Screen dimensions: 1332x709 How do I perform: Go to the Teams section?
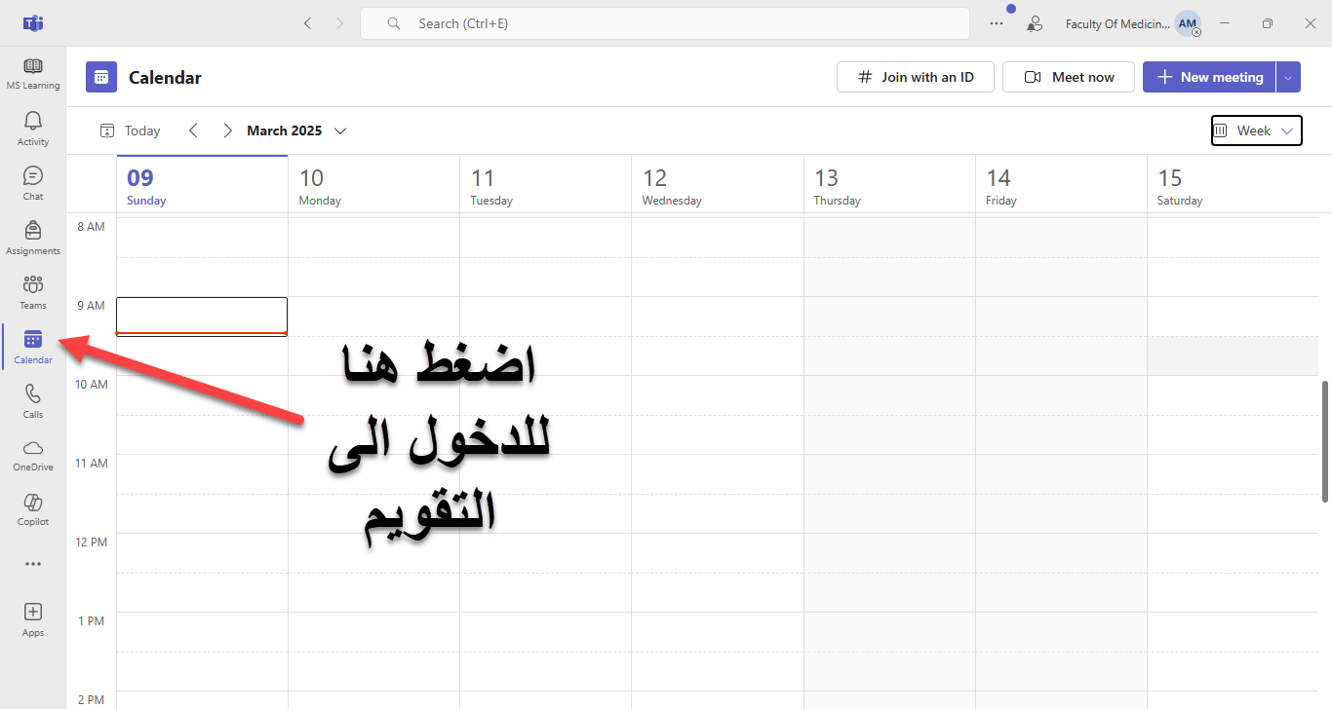(33, 291)
